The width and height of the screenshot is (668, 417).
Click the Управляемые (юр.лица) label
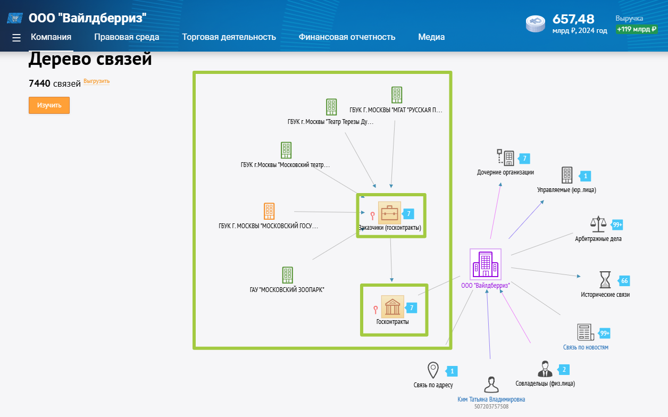[x=567, y=190]
